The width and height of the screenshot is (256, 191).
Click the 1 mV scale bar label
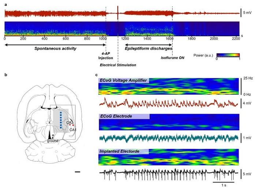pyautogui.click(x=247, y=138)
